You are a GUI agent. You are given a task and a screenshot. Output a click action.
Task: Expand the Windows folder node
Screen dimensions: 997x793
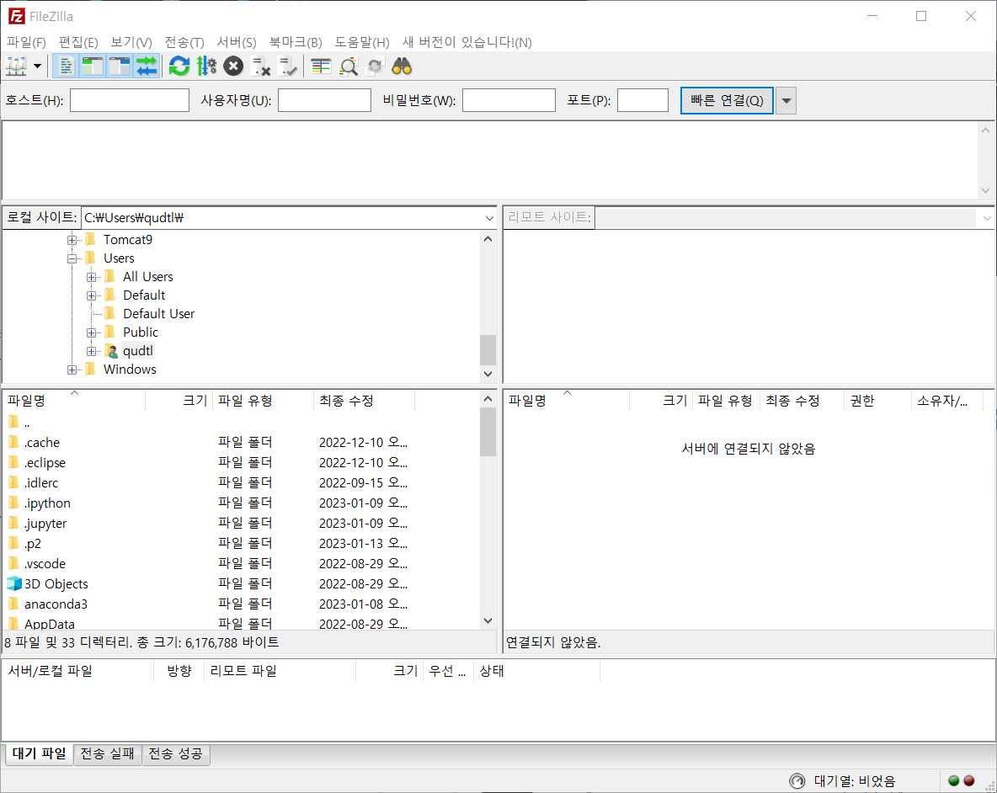click(72, 370)
